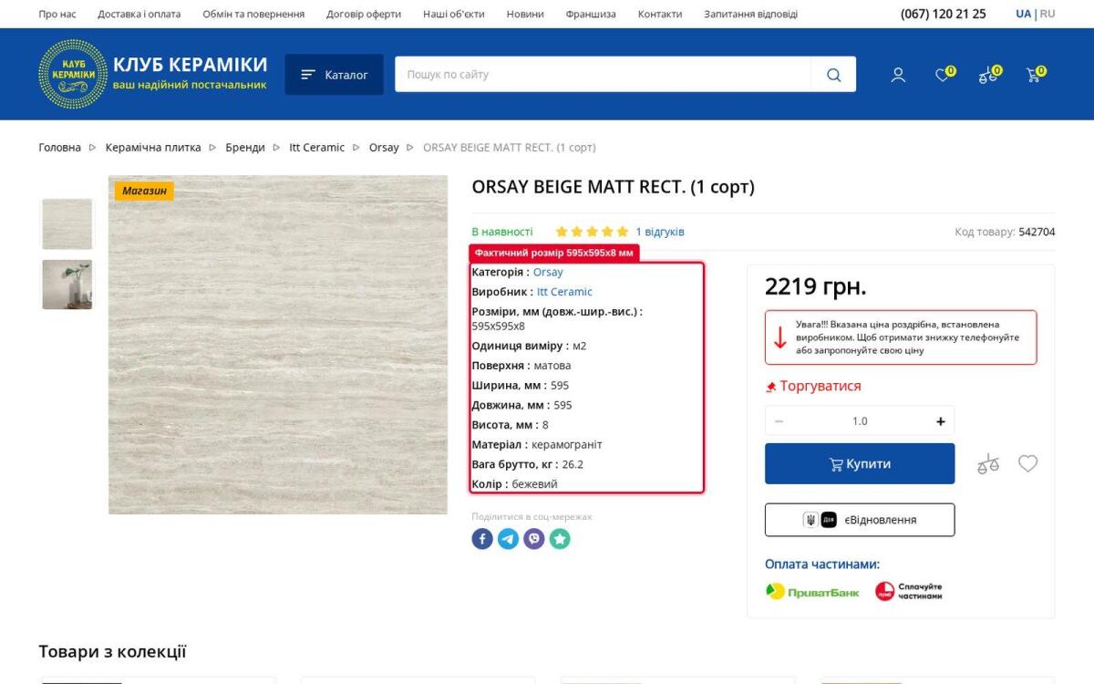The height and width of the screenshot is (684, 1094).
Task: Increase quantity with plus button
Action: pos(940,421)
